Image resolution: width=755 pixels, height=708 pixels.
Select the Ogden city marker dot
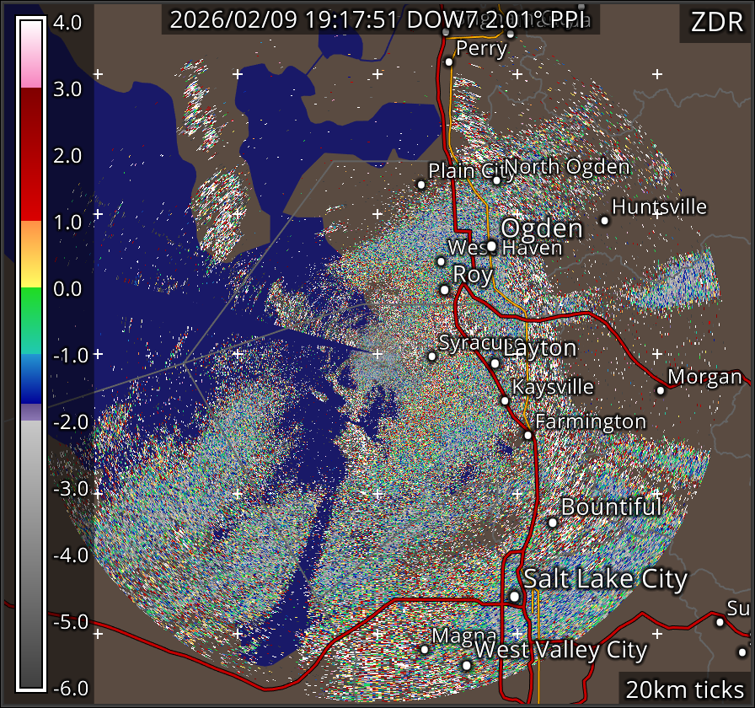[491, 246]
